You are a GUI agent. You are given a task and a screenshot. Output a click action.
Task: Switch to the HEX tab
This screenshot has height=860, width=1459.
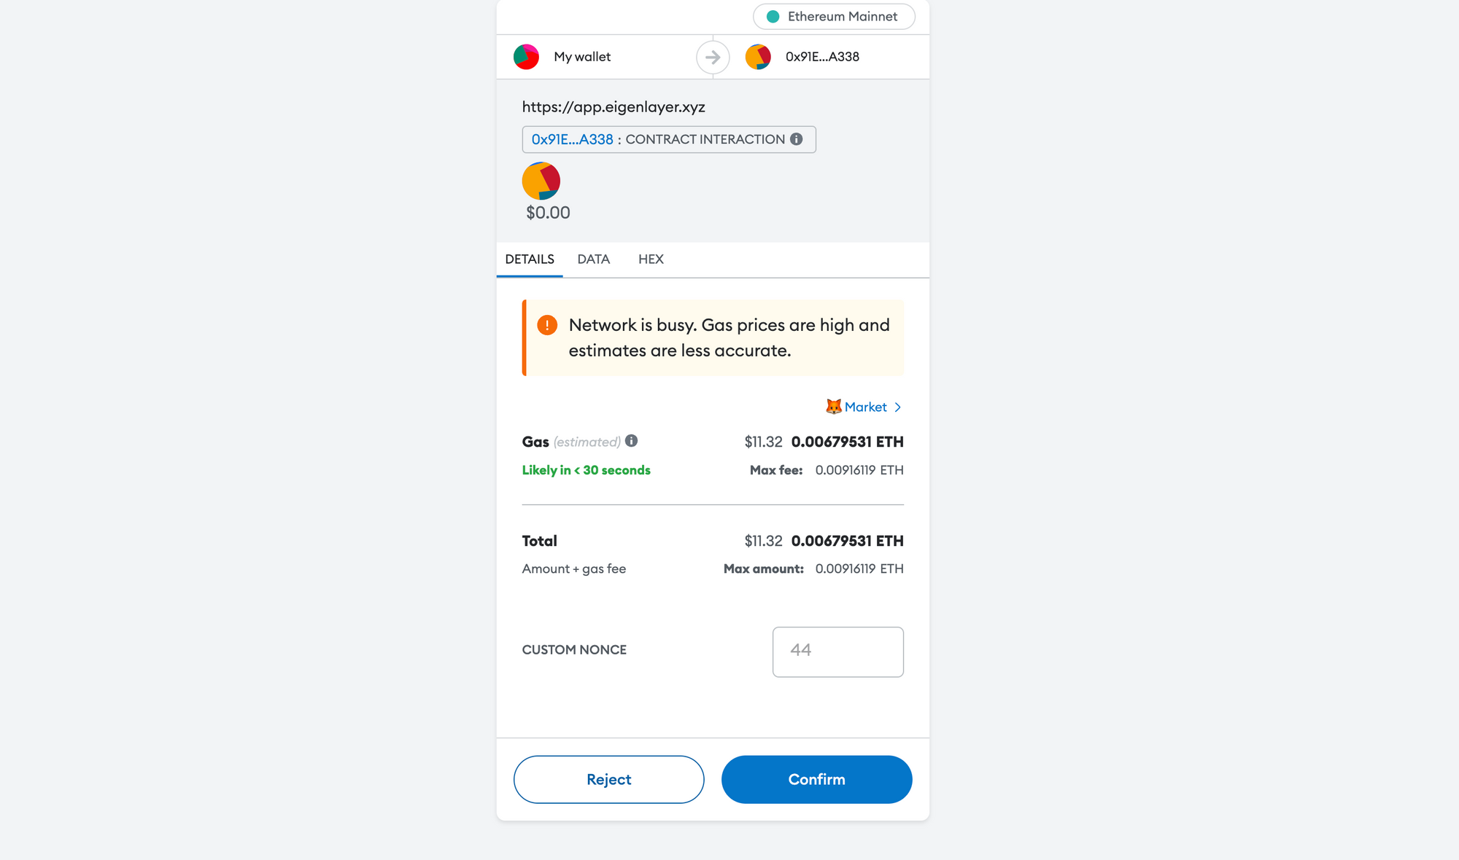click(x=651, y=259)
